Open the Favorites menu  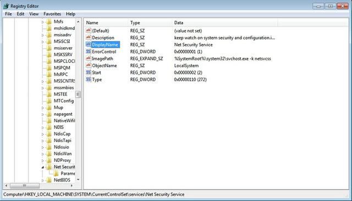pos(52,14)
